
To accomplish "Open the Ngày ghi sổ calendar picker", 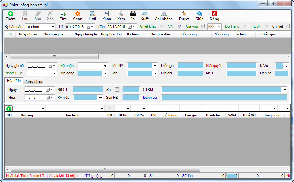I will tap(52, 66).
